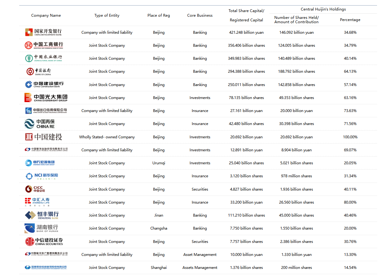
Task: Select the Type of Entity column header
Action: pyautogui.click(x=107, y=15)
